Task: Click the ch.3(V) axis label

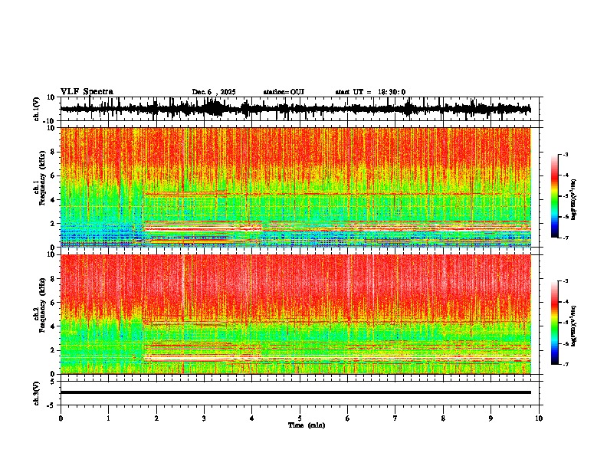Action: (37, 393)
